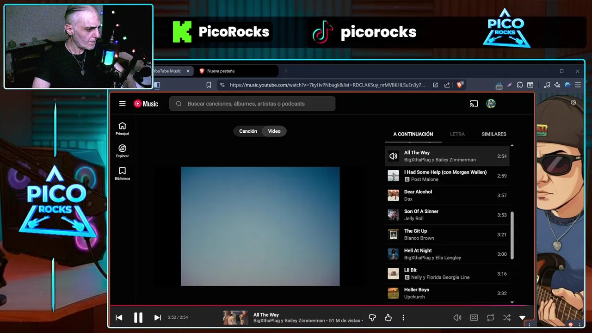
Task: Play Hell At Night from queue
Action: click(x=447, y=254)
